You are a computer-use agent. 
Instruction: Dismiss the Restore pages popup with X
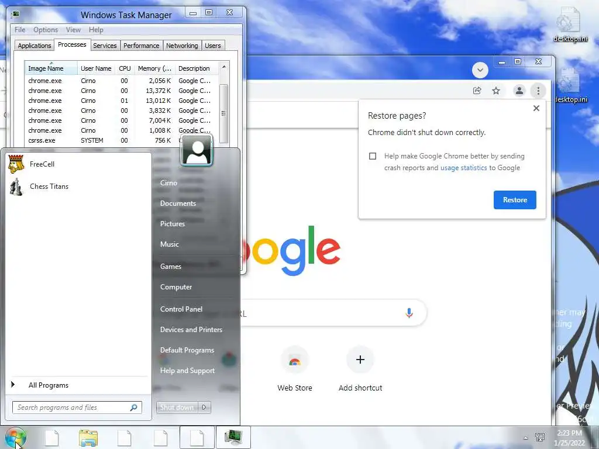coord(536,108)
